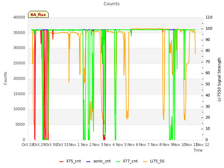Click the Nov 8 date tick

click(x=156, y=145)
